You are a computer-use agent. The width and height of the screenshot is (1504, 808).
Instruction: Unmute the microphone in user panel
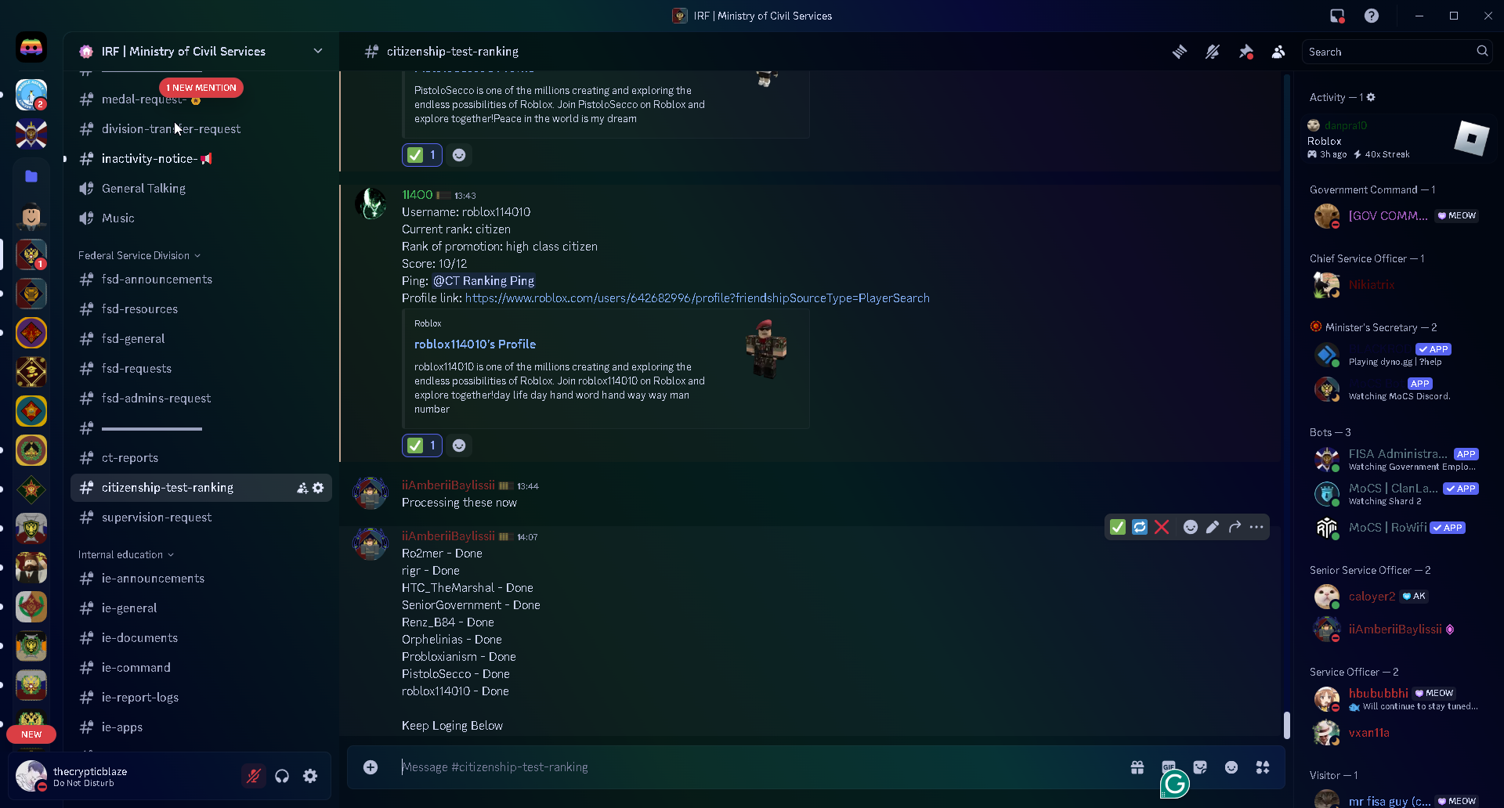point(254,776)
